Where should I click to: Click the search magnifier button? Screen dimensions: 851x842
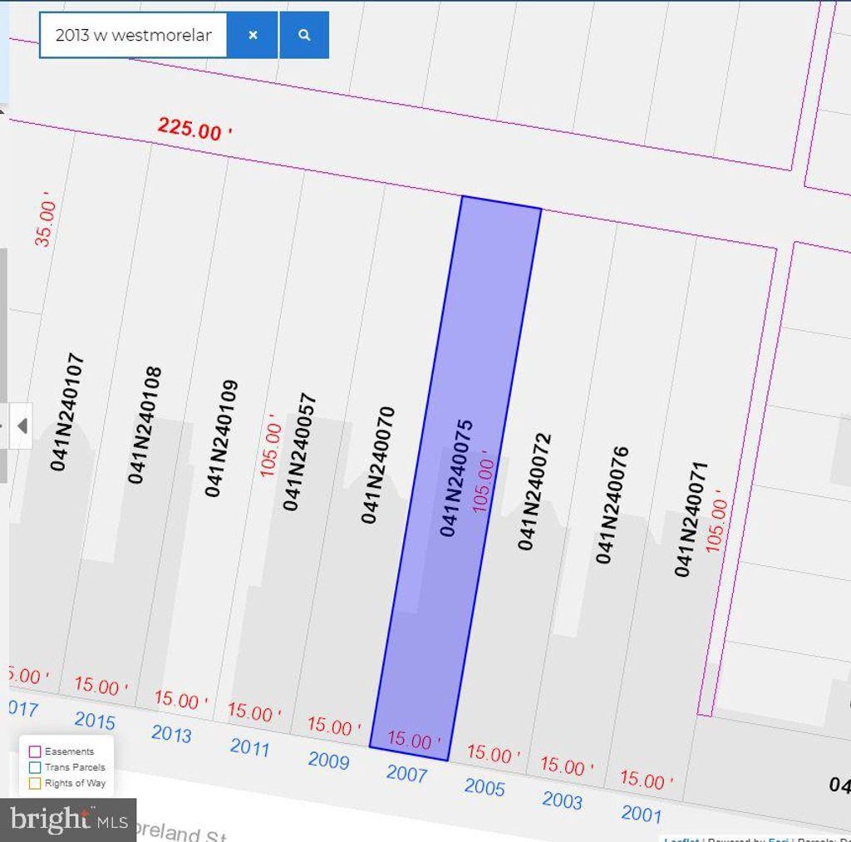click(304, 35)
